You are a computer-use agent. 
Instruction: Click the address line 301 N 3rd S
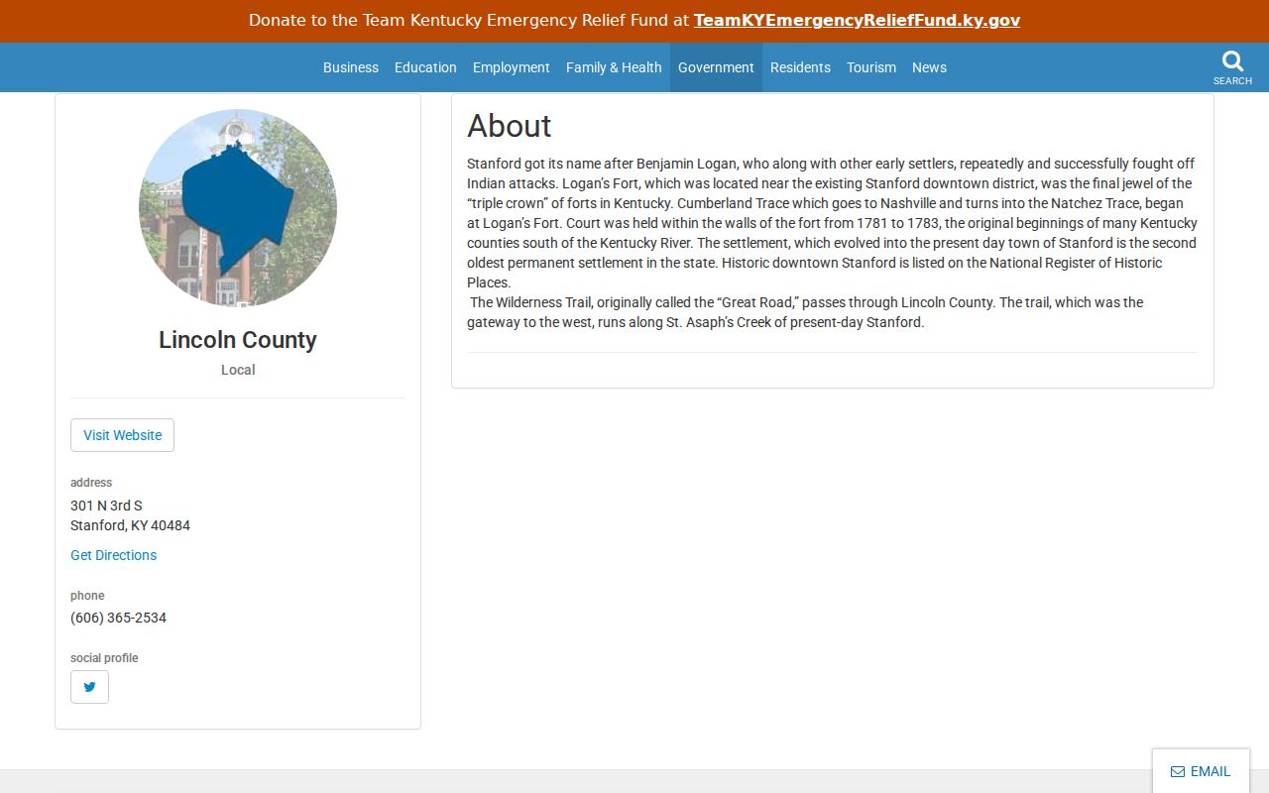point(106,506)
